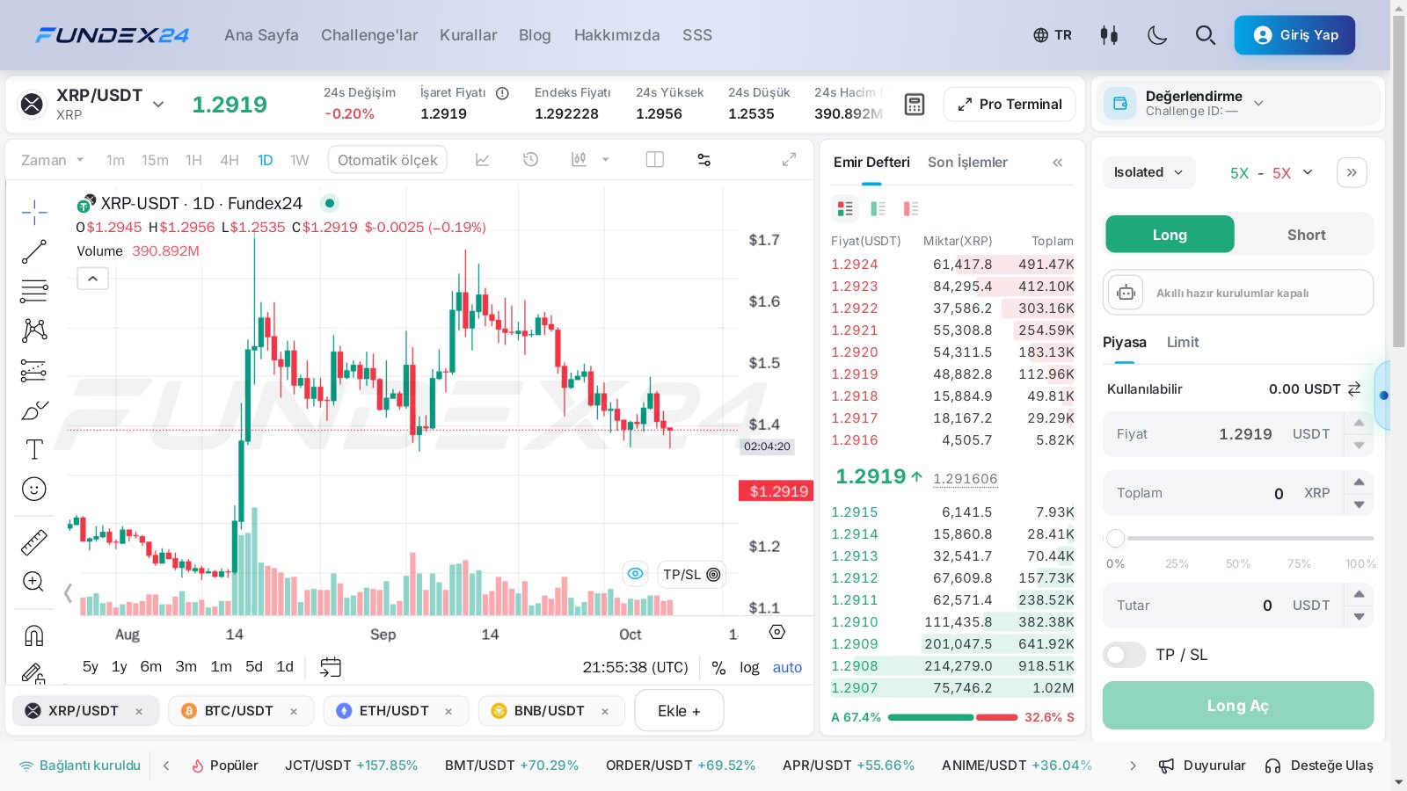Open the Pro Terminal
1407x791 pixels.
pos(1010,104)
